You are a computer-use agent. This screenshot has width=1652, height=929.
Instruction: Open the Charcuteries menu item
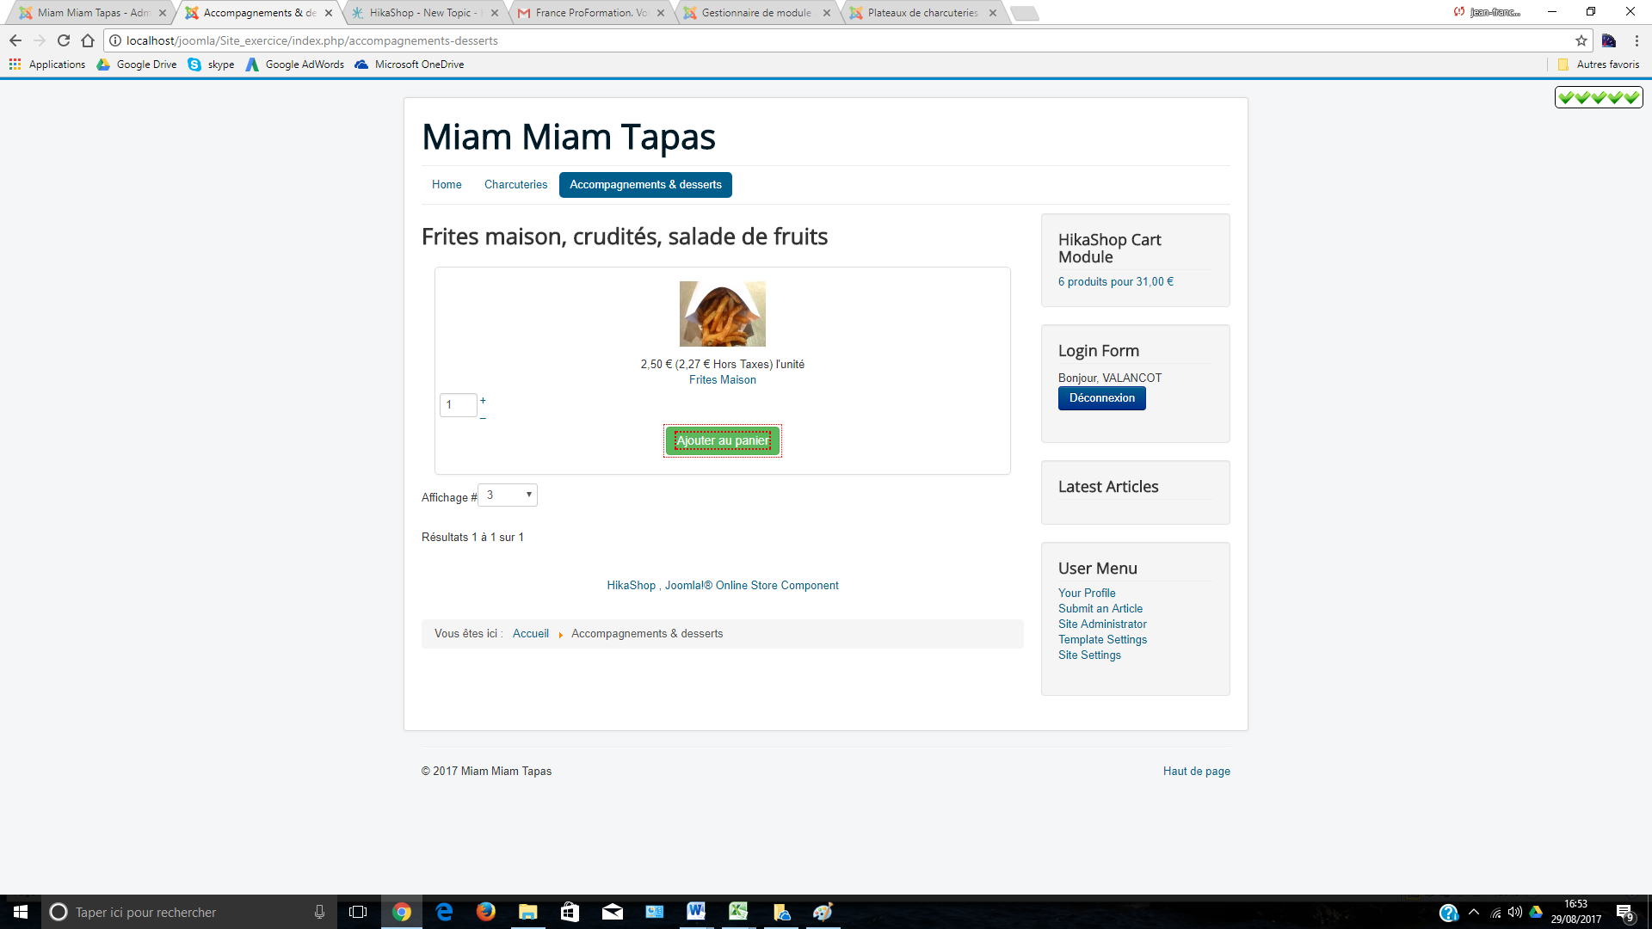(x=515, y=185)
